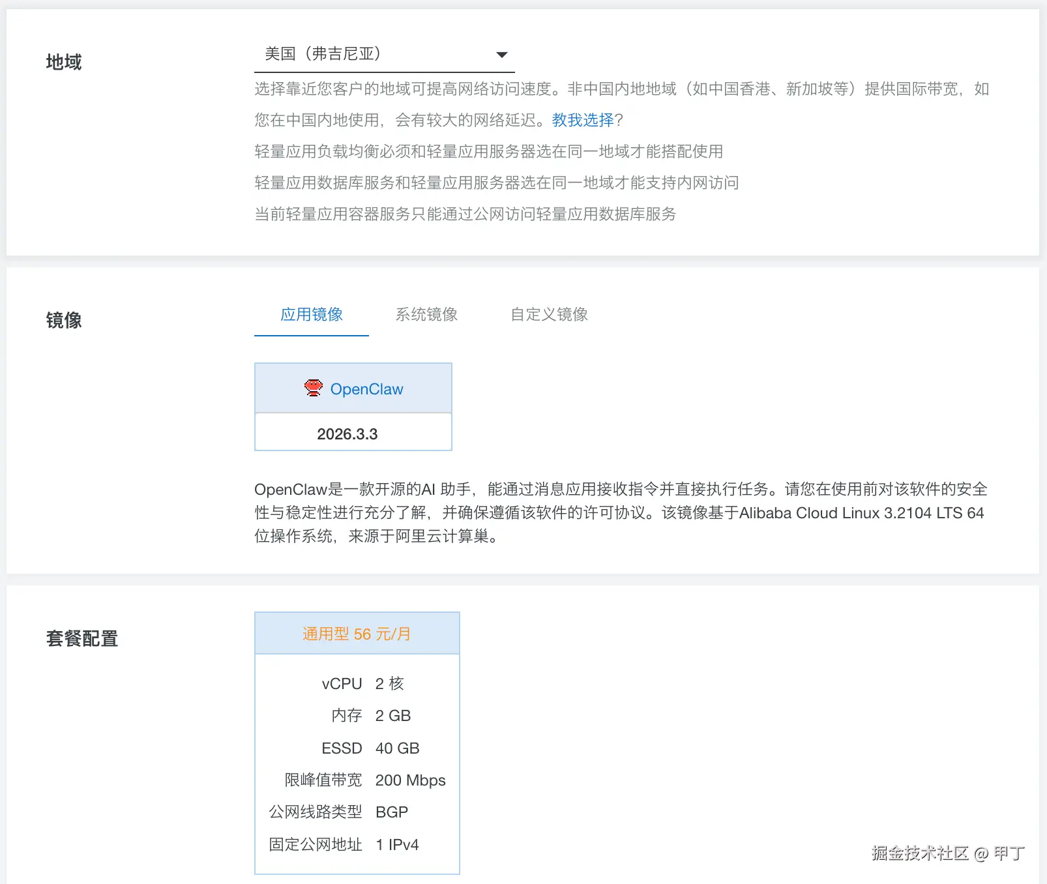
Task: Click the note about 轻量应用容器服务 public access
Action: pyautogui.click(x=465, y=214)
